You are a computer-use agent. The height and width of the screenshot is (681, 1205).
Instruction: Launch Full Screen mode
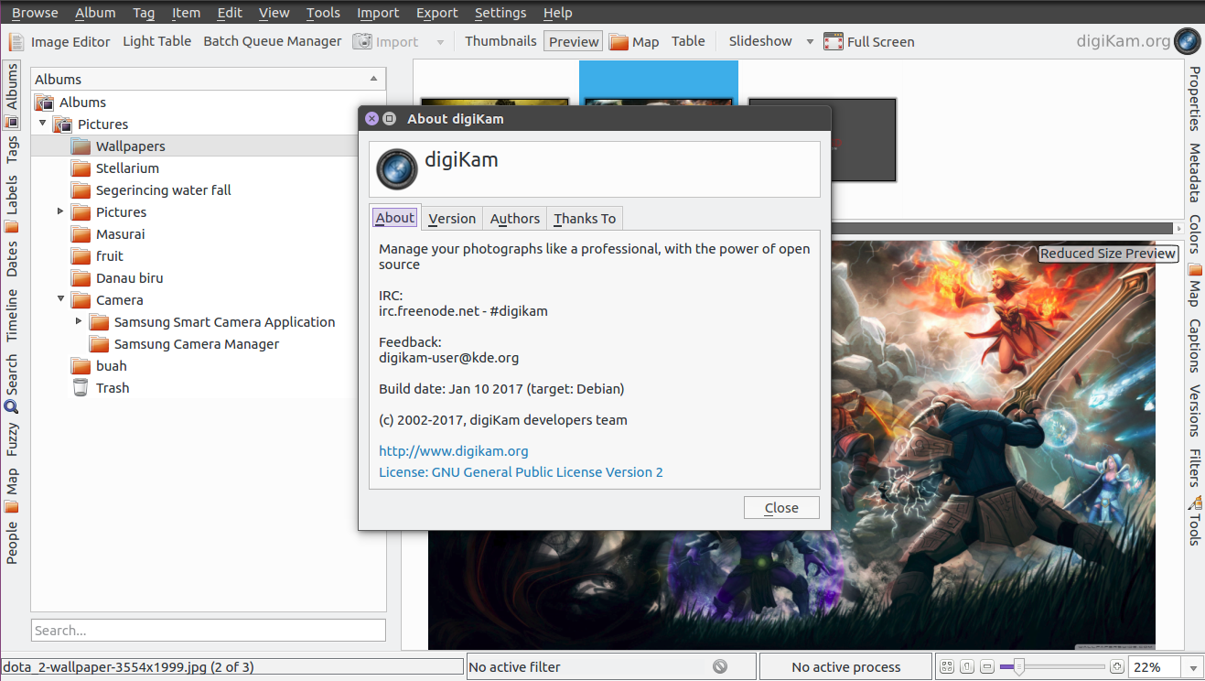point(868,41)
